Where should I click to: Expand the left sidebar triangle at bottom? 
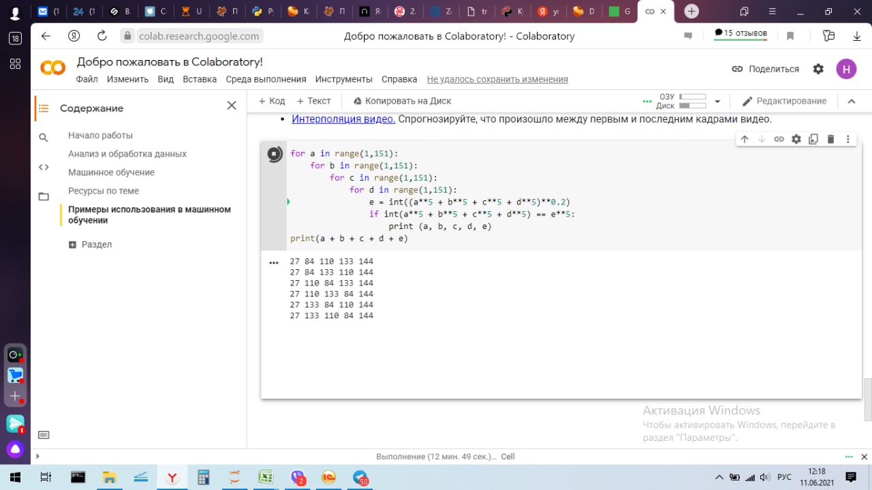tap(37, 456)
